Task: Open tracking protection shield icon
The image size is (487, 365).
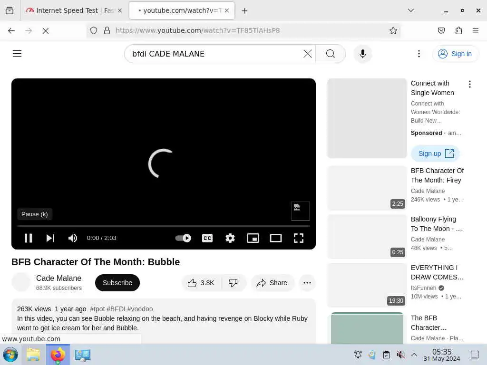Action: pyautogui.click(x=94, y=30)
